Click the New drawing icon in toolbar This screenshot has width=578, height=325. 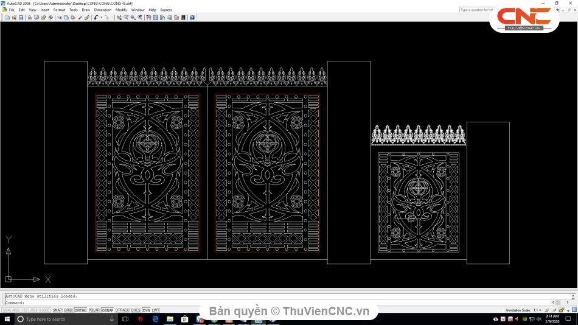pos(7,18)
